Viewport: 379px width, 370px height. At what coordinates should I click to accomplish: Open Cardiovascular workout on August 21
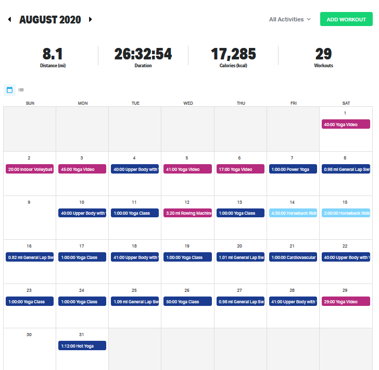pyautogui.click(x=293, y=257)
